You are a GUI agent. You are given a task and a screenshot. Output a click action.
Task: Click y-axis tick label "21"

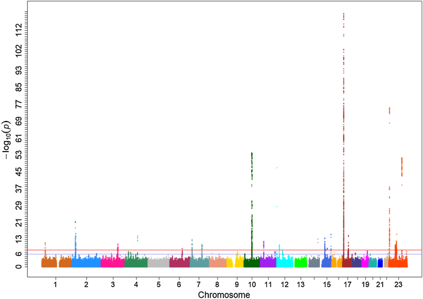pyautogui.click(x=19, y=223)
